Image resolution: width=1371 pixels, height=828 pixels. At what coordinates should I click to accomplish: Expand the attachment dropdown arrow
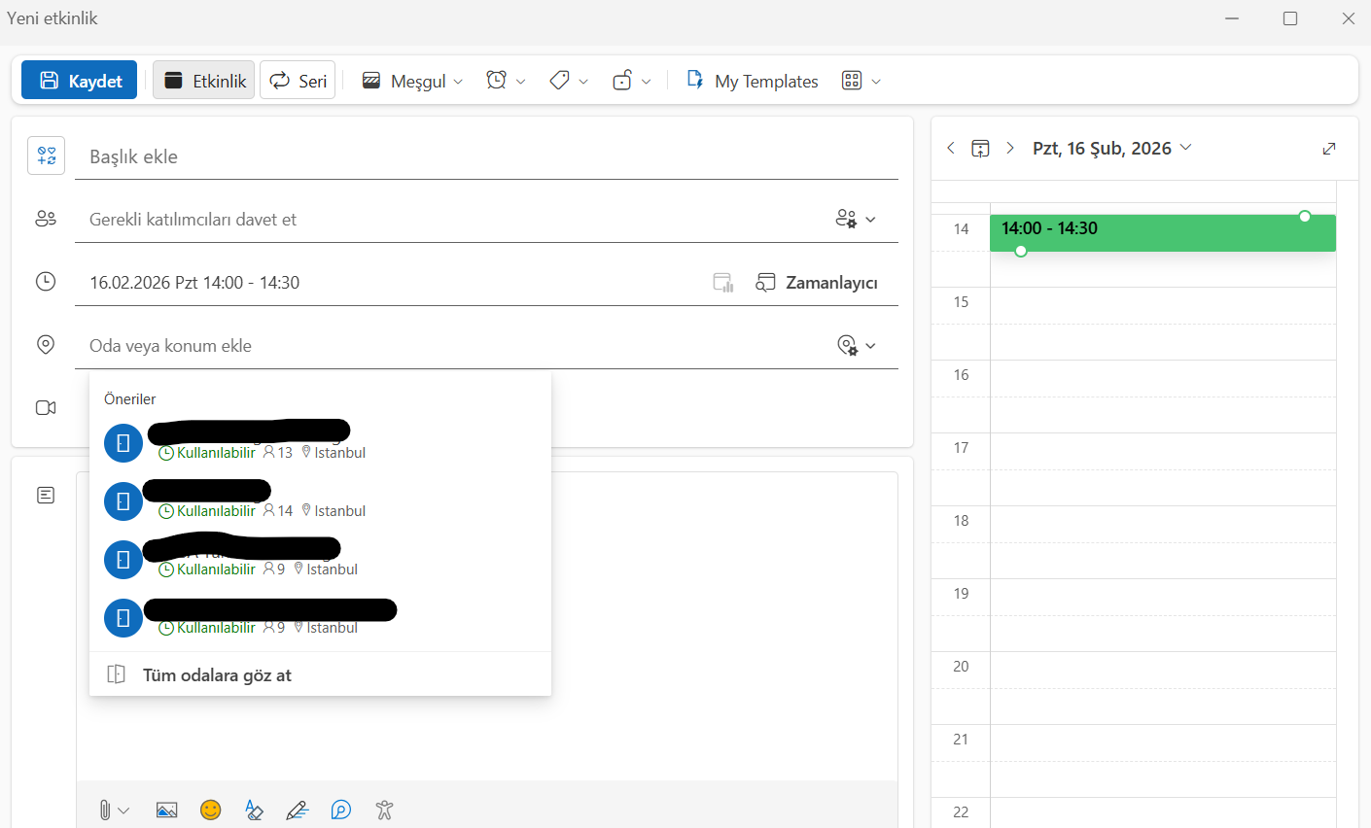(x=123, y=811)
